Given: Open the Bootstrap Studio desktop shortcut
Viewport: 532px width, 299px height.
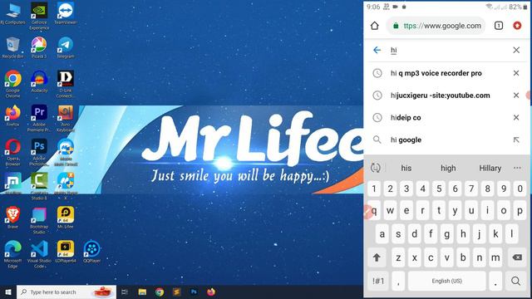Looking at the screenshot, I should coord(39,220).
